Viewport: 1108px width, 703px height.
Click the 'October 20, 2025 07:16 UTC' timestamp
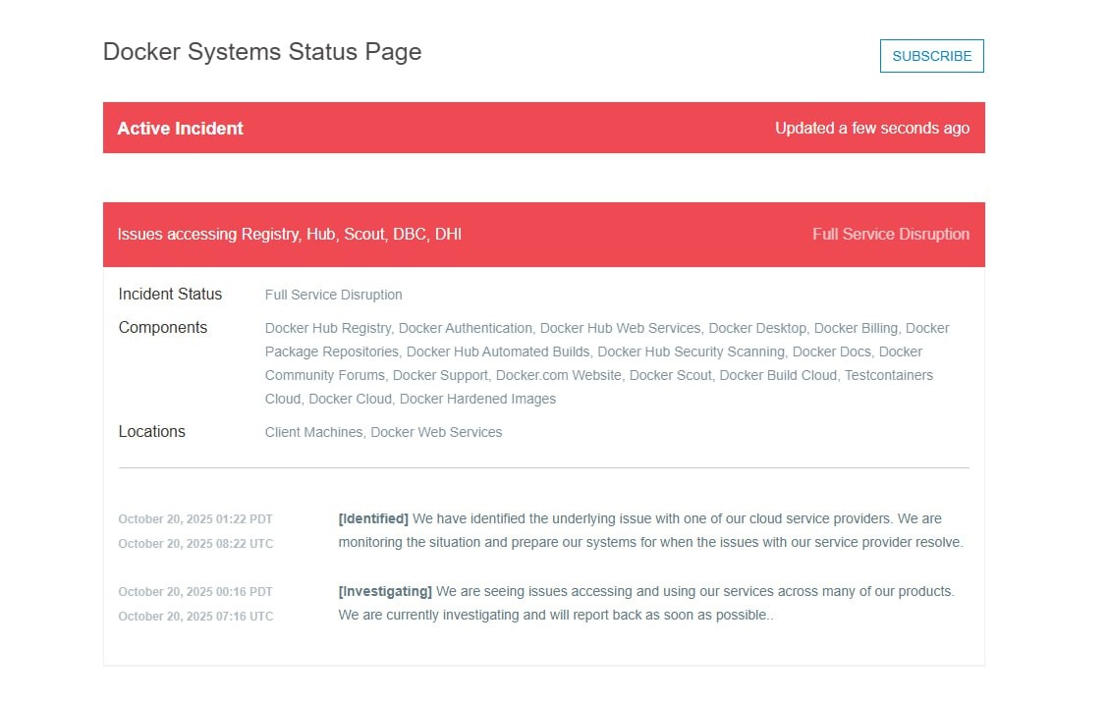point(195,617)
